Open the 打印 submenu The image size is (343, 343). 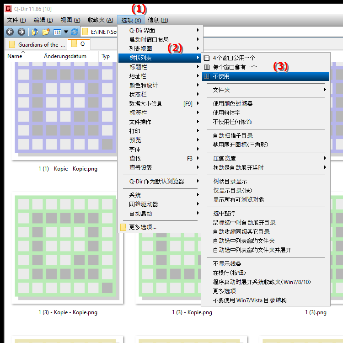coord(160,131)
